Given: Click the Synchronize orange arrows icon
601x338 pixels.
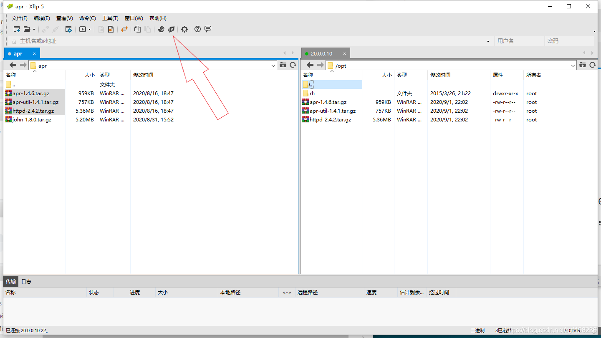Looking at the screenshot, I should click(124, 29).
